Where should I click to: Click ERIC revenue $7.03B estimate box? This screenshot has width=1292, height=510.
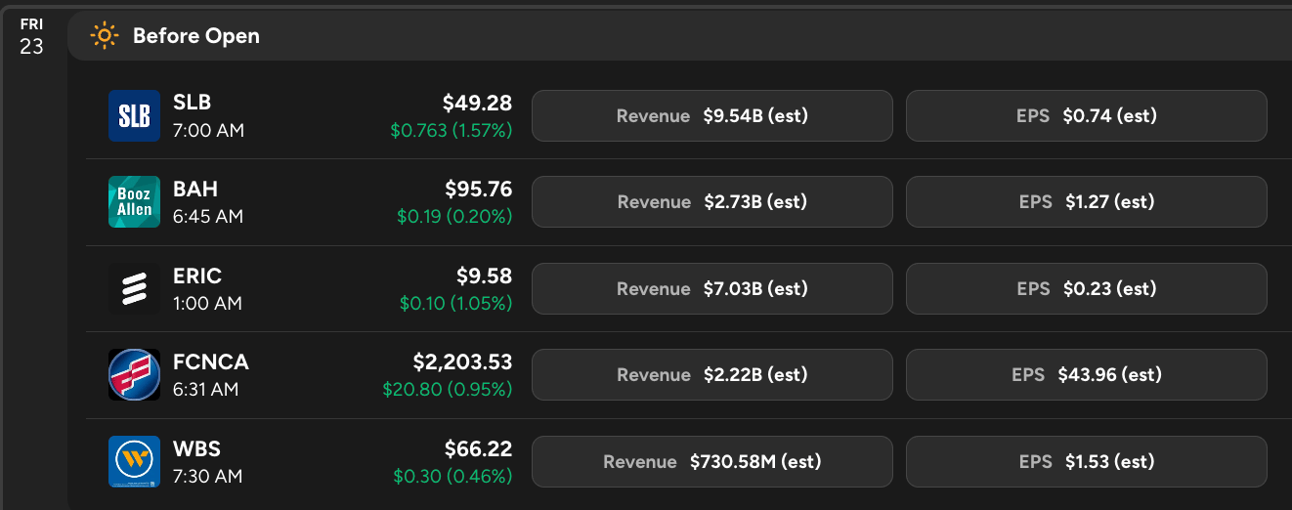(x=711, y=289)
